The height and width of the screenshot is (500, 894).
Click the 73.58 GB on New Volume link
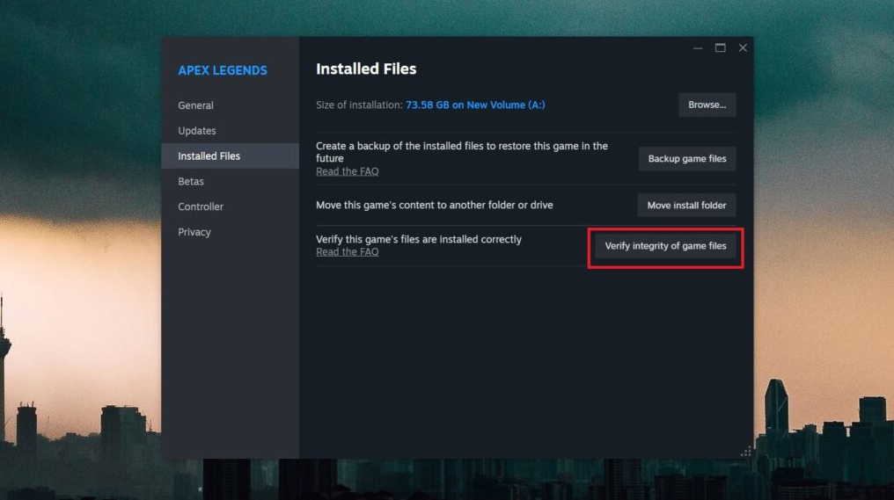[475, 105]
